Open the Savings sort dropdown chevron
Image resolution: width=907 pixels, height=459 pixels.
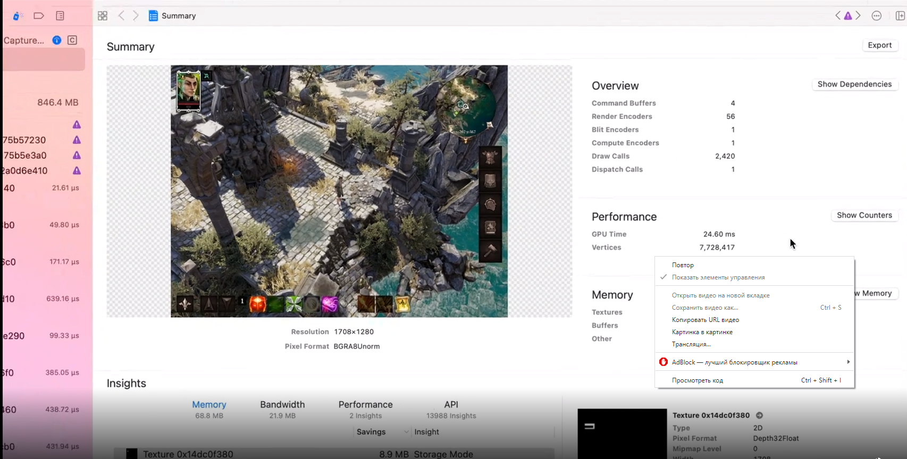(406, 432)
